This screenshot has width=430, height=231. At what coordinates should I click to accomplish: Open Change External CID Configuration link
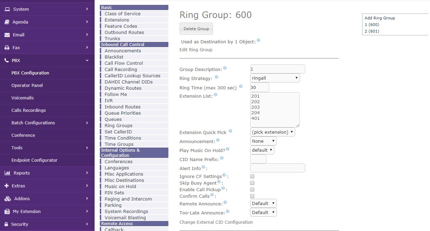point(216,222)
